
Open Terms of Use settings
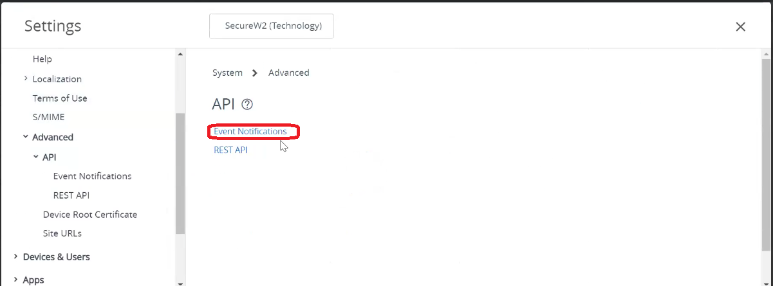coord(60,98)
